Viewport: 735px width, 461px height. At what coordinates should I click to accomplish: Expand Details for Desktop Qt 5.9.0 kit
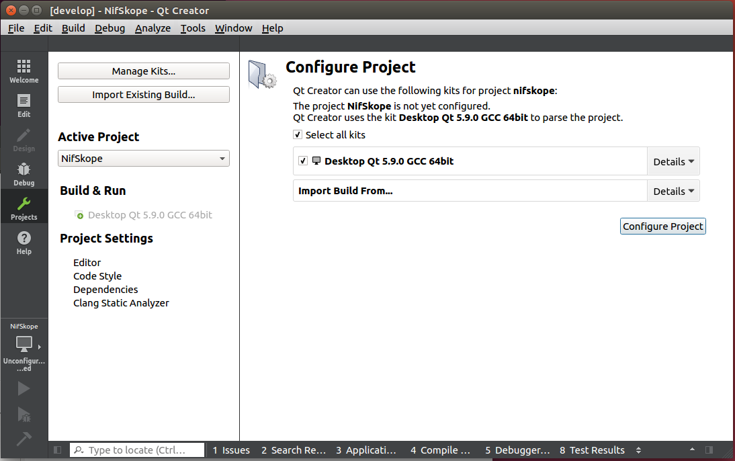pos(673,161)
